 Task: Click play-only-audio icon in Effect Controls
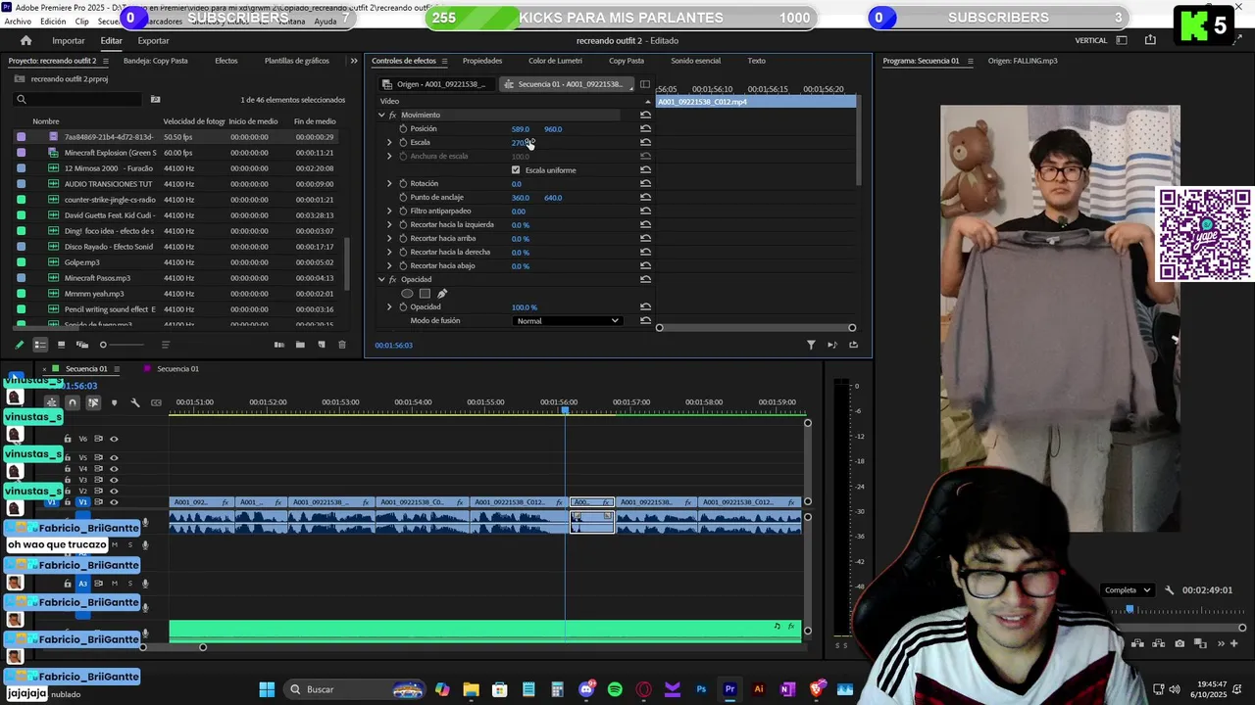click(x=832, y=345)
